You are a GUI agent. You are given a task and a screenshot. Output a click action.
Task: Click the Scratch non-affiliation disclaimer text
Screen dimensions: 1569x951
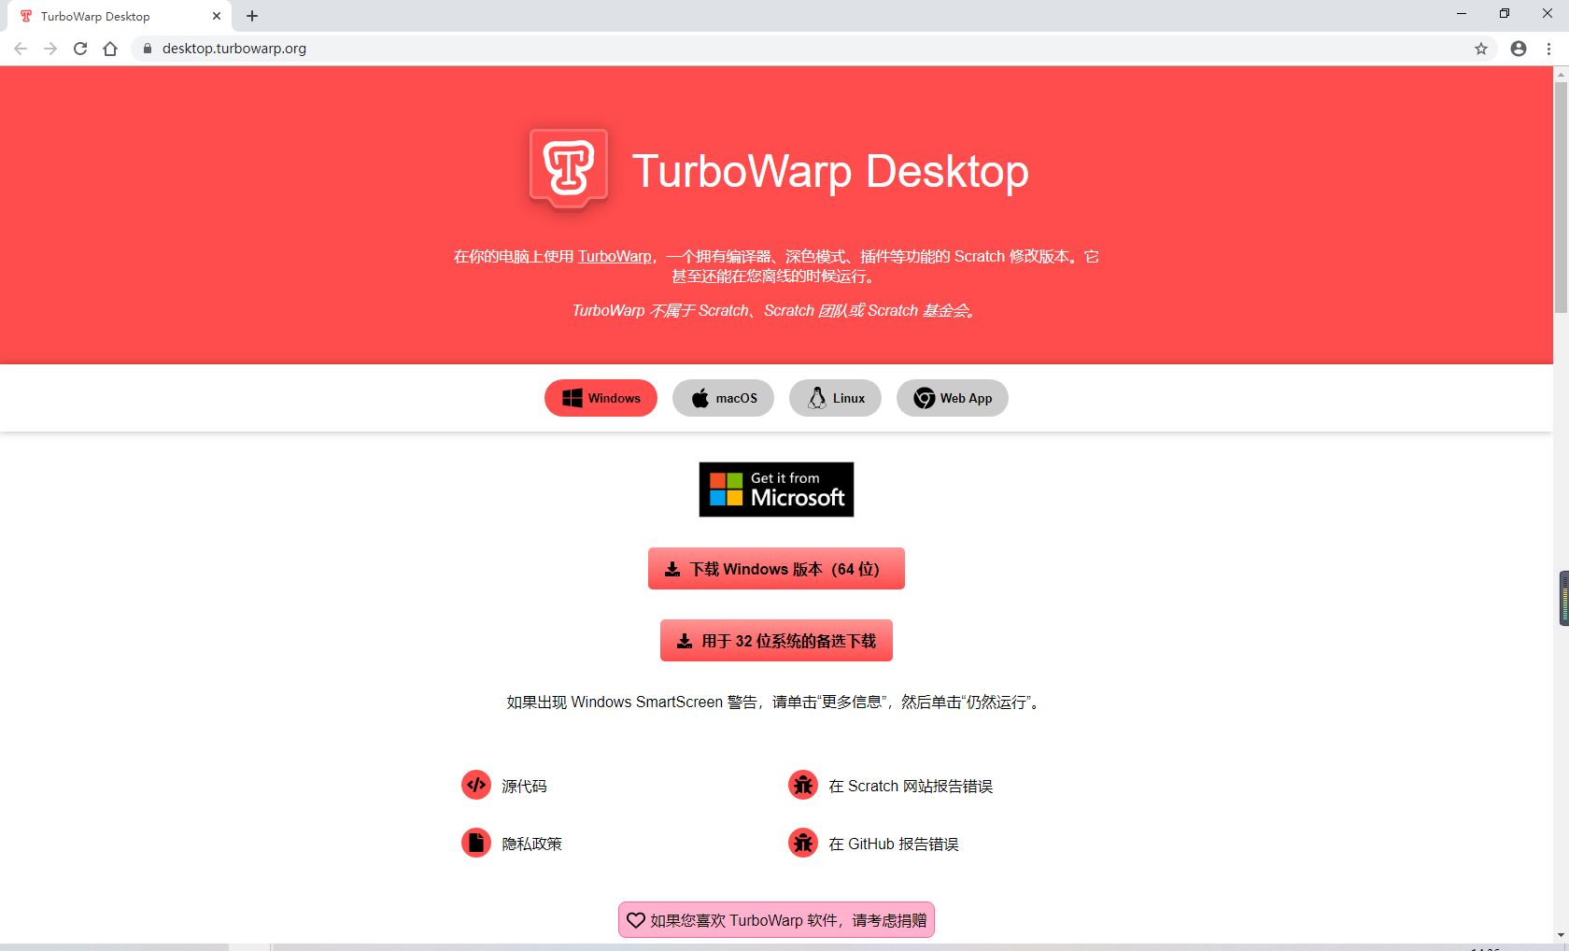pos(776,310)
